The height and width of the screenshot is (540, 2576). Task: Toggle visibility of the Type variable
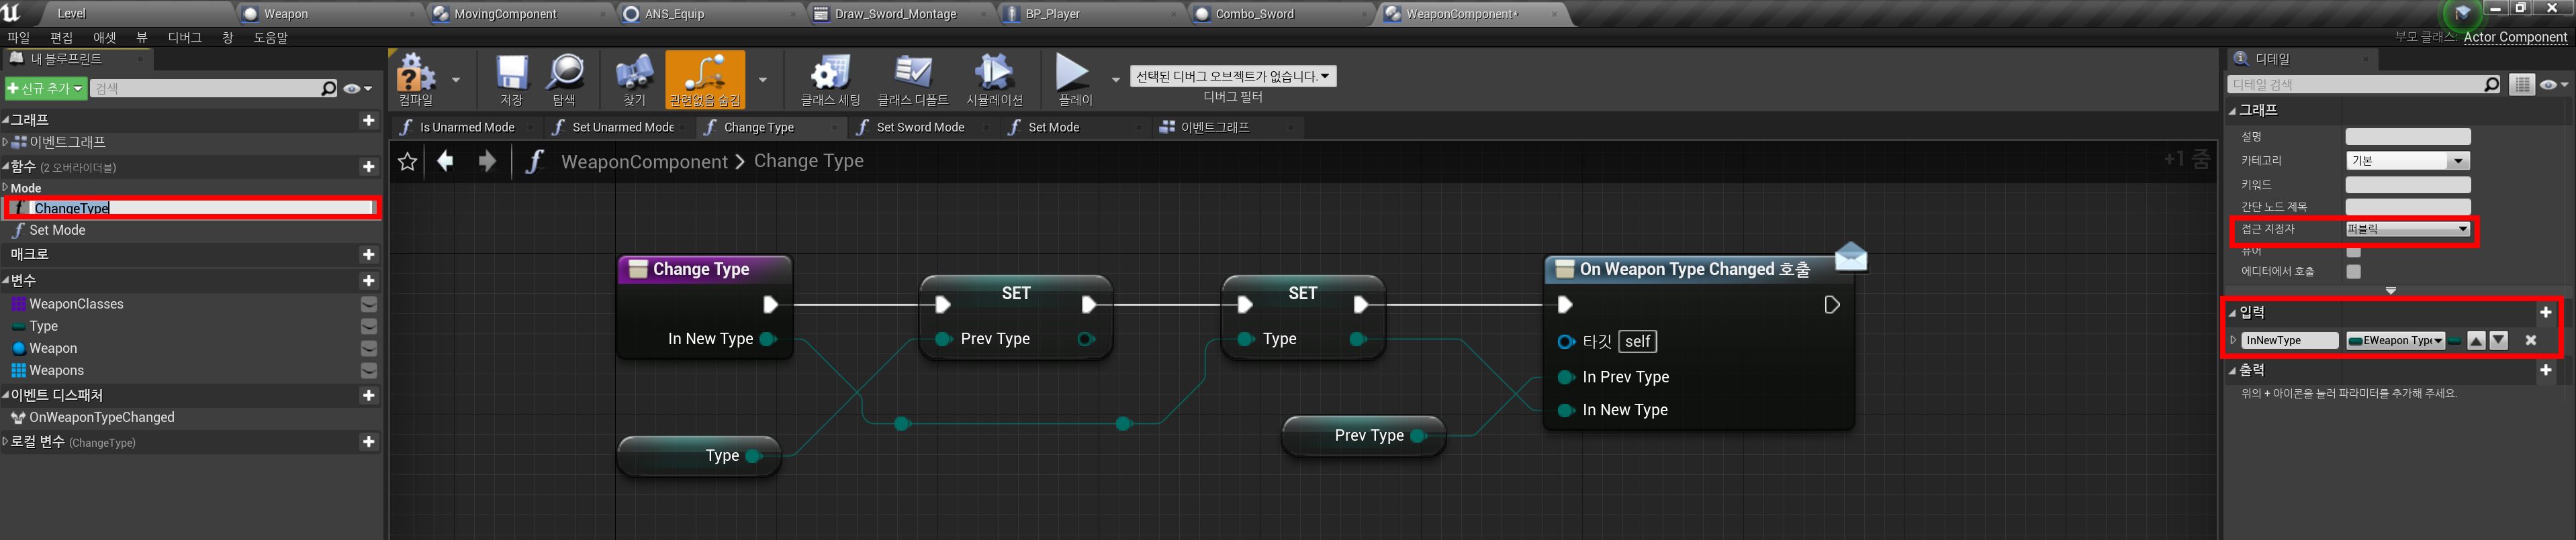(369, 327)
